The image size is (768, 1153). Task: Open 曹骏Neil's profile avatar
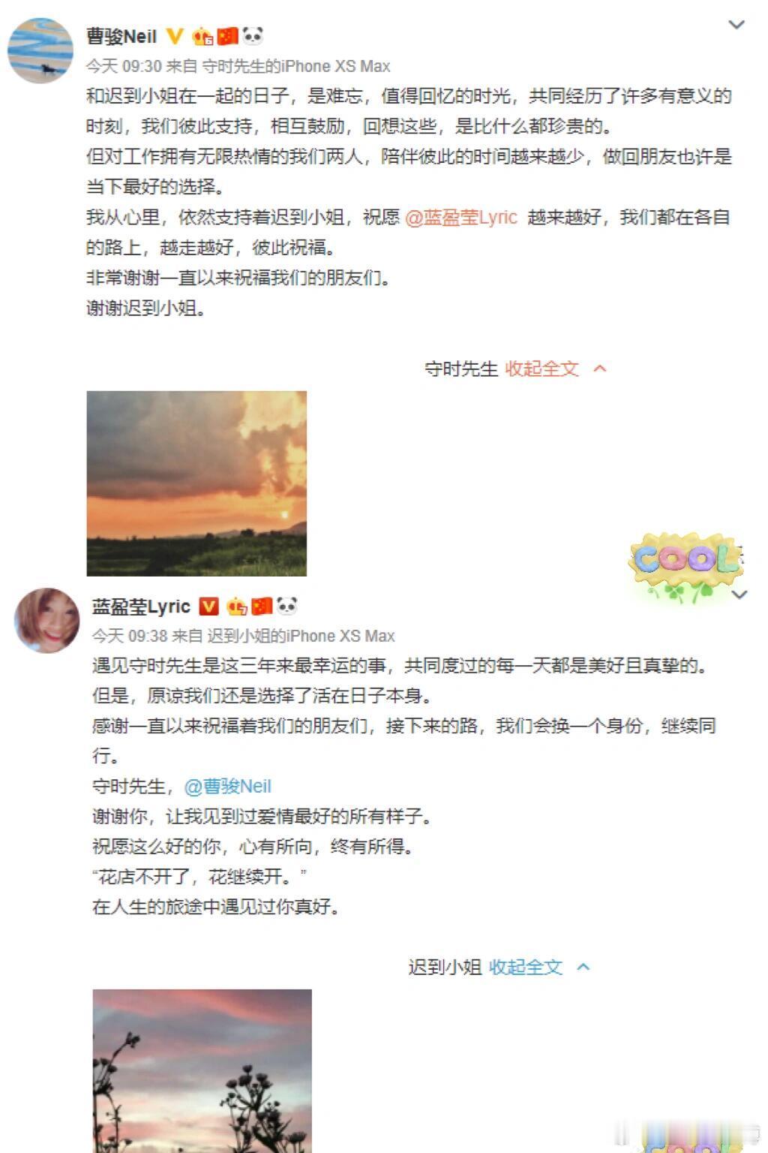[x=40, y=50]
